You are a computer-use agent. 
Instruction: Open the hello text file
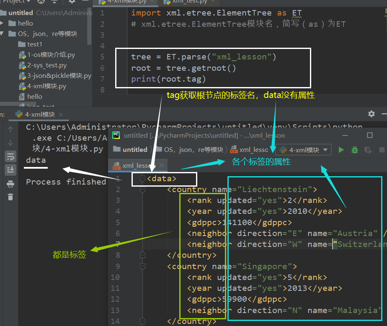31,97
